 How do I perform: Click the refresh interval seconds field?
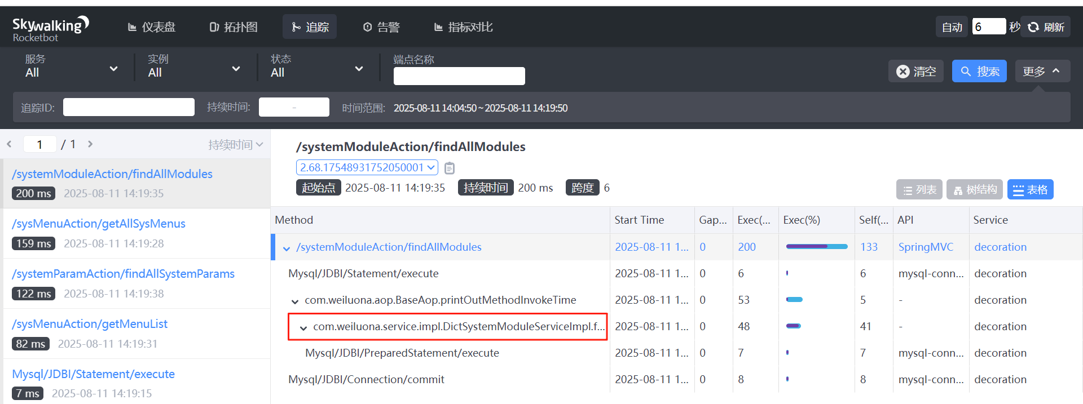[x=989, y=26]
